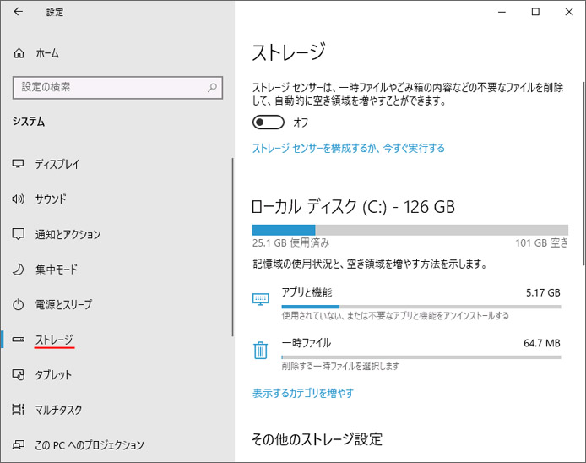Click the search magnifier icon
Screen dimensions: 586x463
tap(212, 88)
